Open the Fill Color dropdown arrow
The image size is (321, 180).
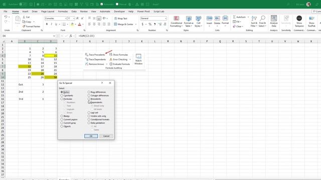[x=76, y=24]
